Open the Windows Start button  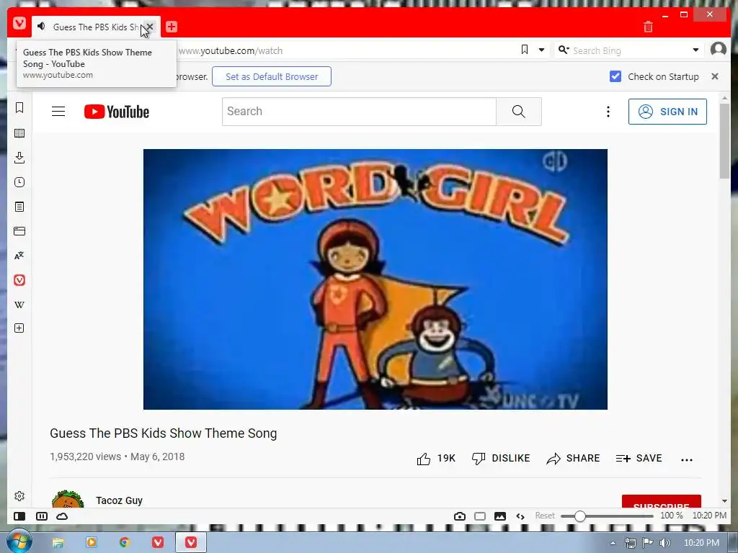pos(19,541)
